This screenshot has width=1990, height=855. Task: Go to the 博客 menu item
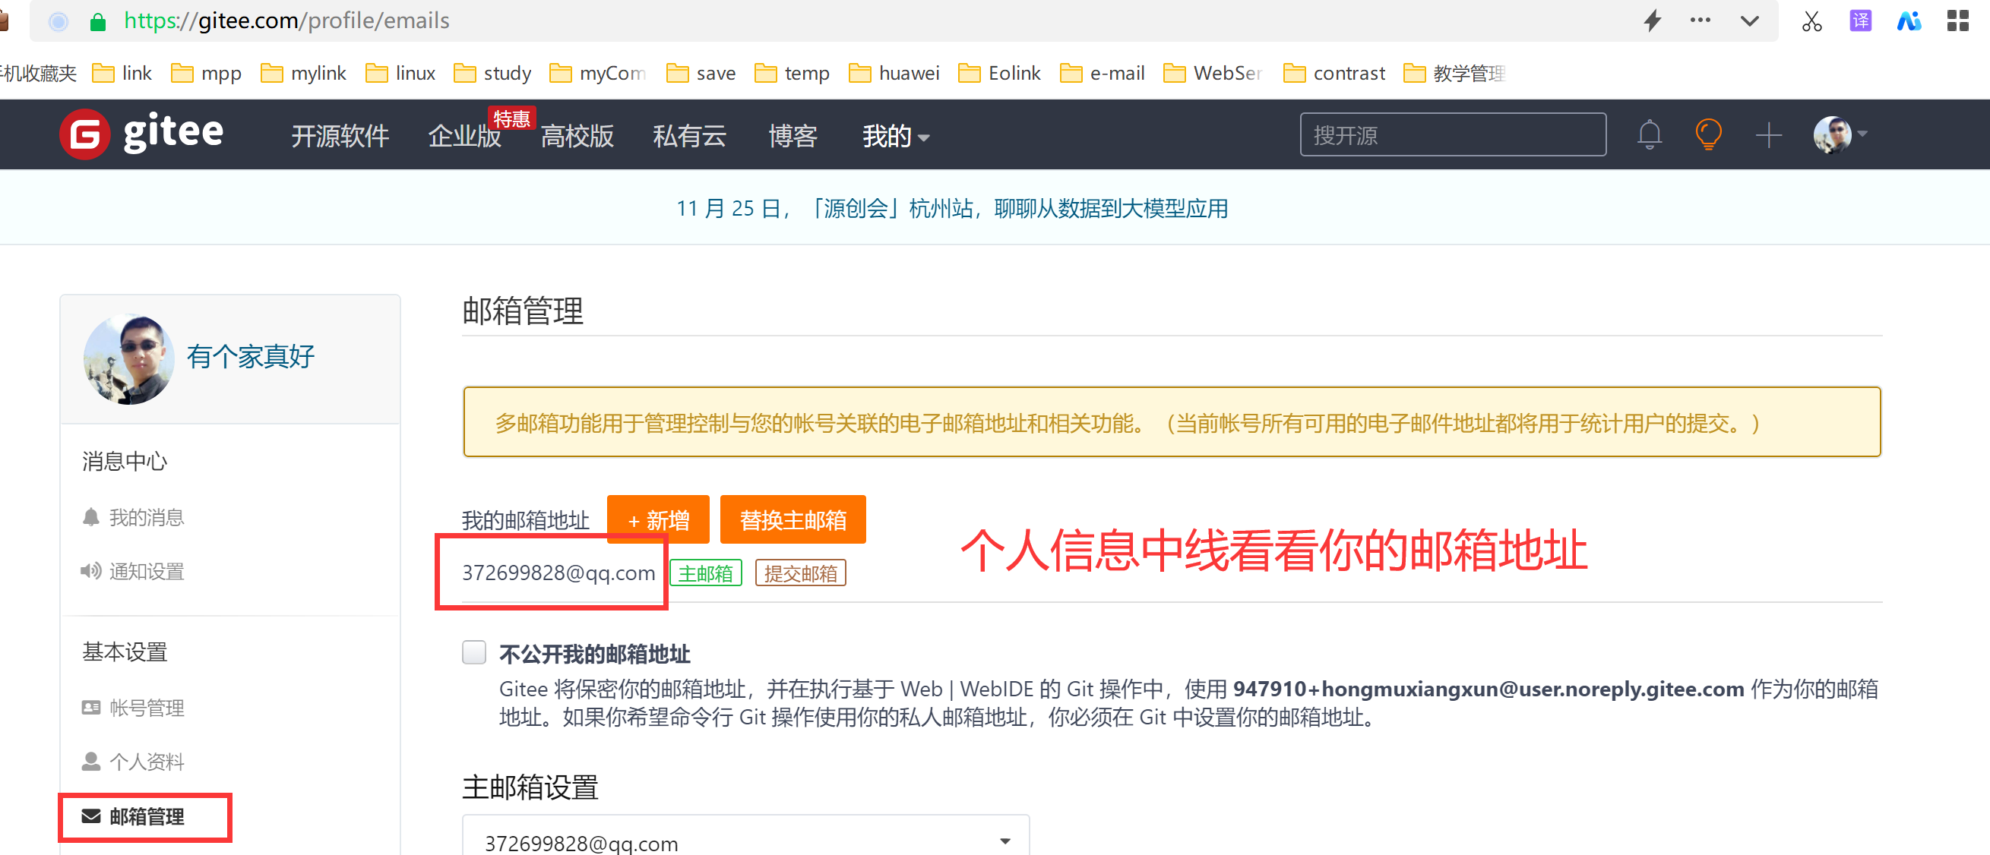pos(792,137)
